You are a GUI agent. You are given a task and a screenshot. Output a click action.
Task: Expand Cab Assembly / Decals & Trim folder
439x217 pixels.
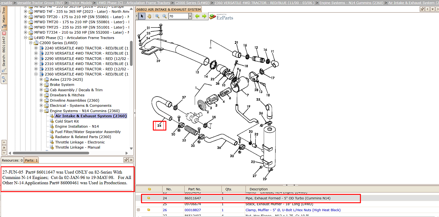(41, 90)
